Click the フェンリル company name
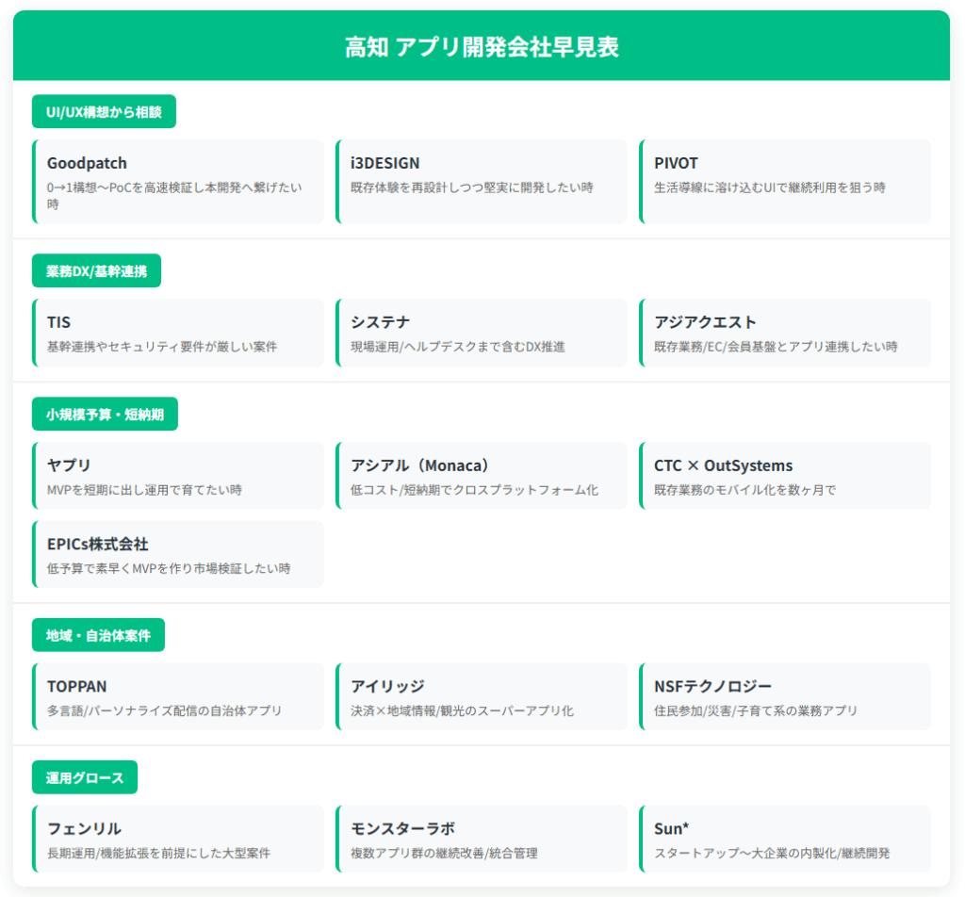This screenshot has width=965, height=897. [x=84, y=829]
